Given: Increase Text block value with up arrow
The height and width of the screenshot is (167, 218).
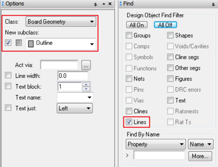Looking at the screenshot, I should point(86,84).
